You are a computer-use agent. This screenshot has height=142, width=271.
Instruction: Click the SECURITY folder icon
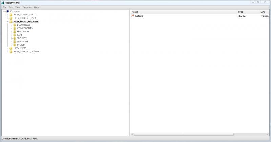(15, 38)
